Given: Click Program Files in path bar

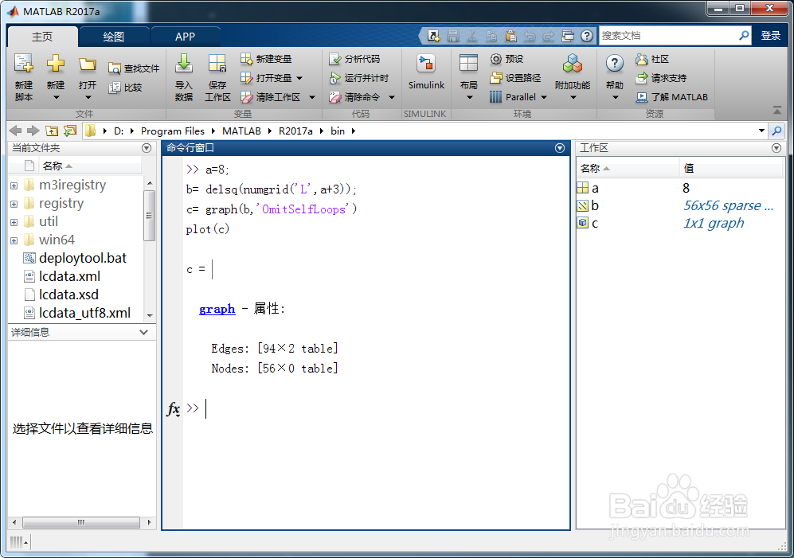Looking at the screenshot, I should (x=173, y=131).
